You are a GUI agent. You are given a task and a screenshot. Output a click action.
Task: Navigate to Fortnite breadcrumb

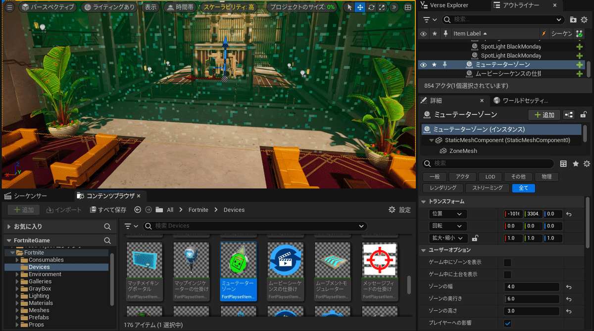(198, 210)
